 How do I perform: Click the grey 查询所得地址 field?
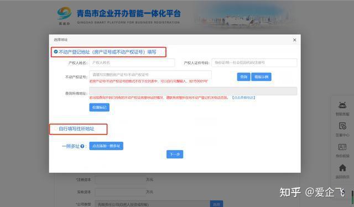(x=193, y=91)
